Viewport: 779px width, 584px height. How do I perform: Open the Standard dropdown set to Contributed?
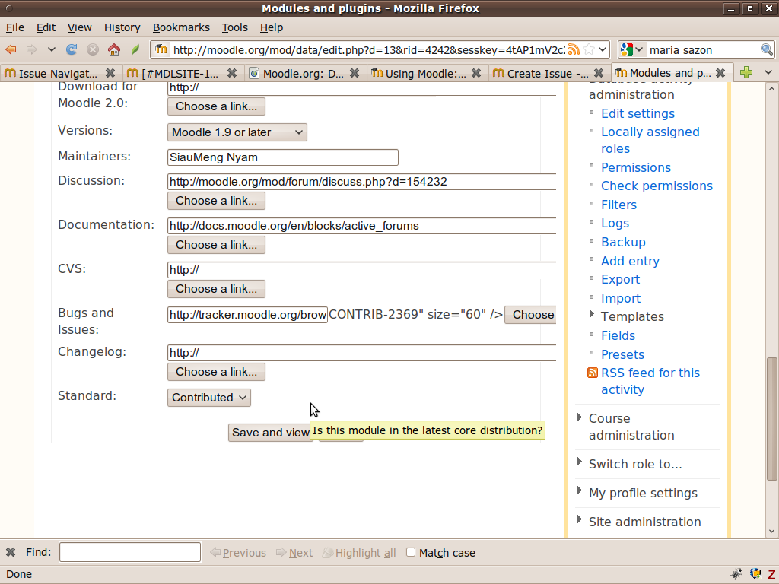point(209,398)
